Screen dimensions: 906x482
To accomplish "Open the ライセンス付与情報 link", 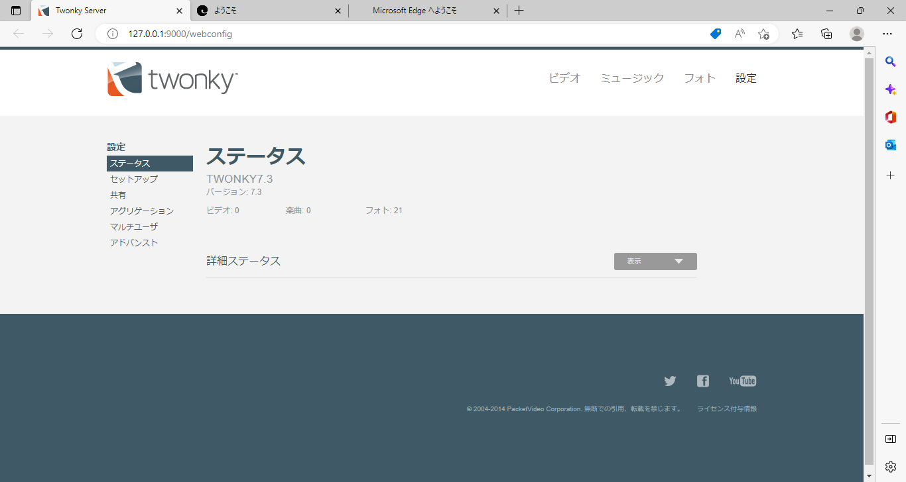I will [726, 409].
